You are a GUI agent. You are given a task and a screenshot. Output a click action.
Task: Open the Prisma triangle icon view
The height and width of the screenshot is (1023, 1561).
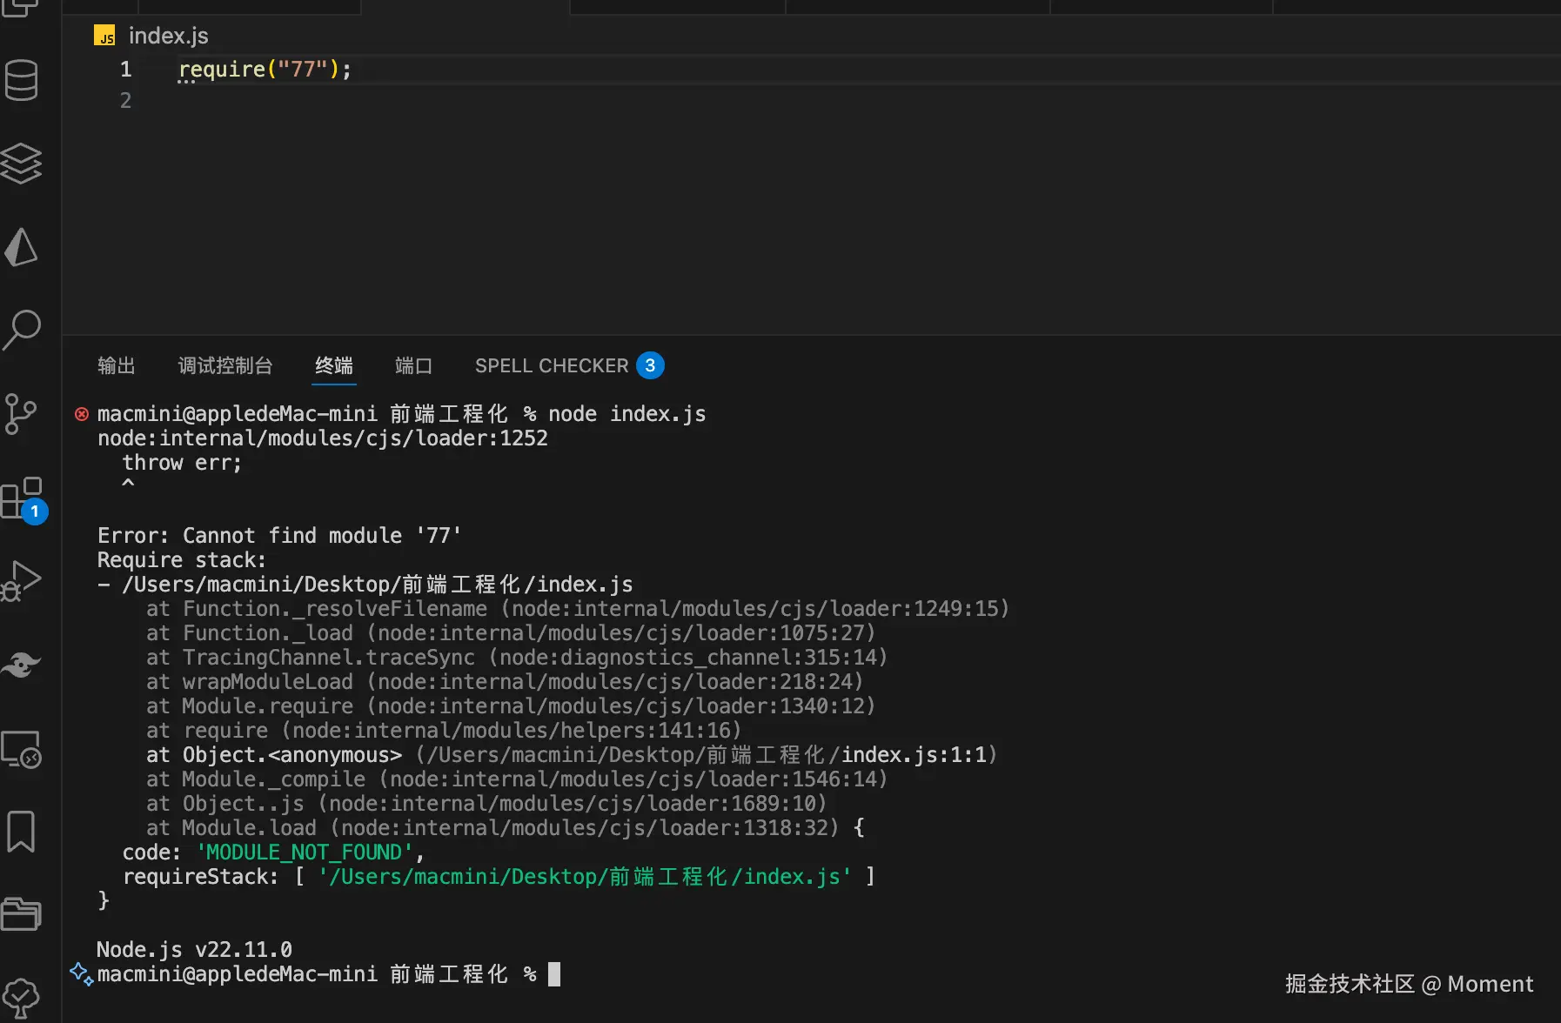click(22, 247)
